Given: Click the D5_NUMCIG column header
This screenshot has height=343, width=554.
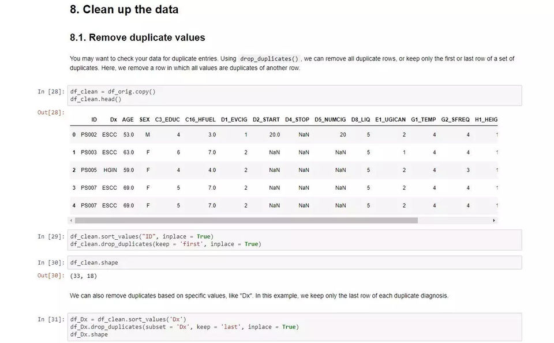Looking at the screenshot, I should (330, 120).
